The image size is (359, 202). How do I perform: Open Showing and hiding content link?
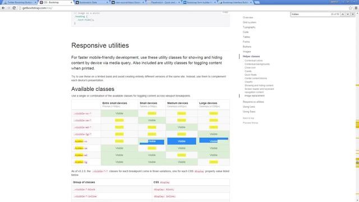point(259,85)
